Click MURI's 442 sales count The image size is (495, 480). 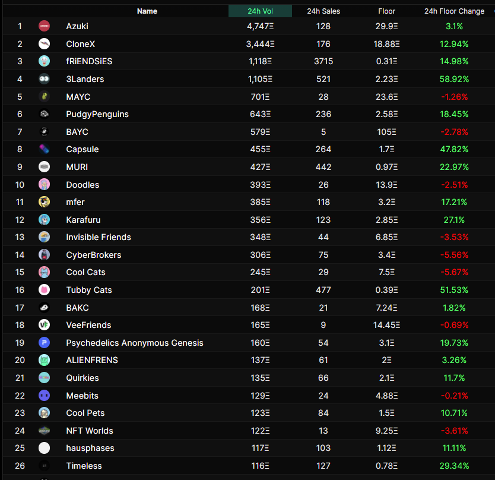click(323, 166)
